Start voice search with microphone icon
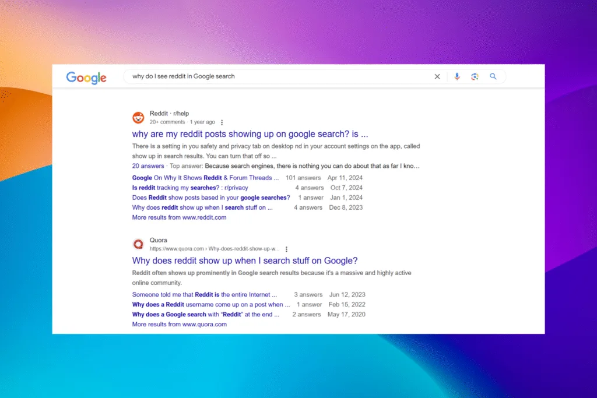597x398 pixels. pos(457,76)
